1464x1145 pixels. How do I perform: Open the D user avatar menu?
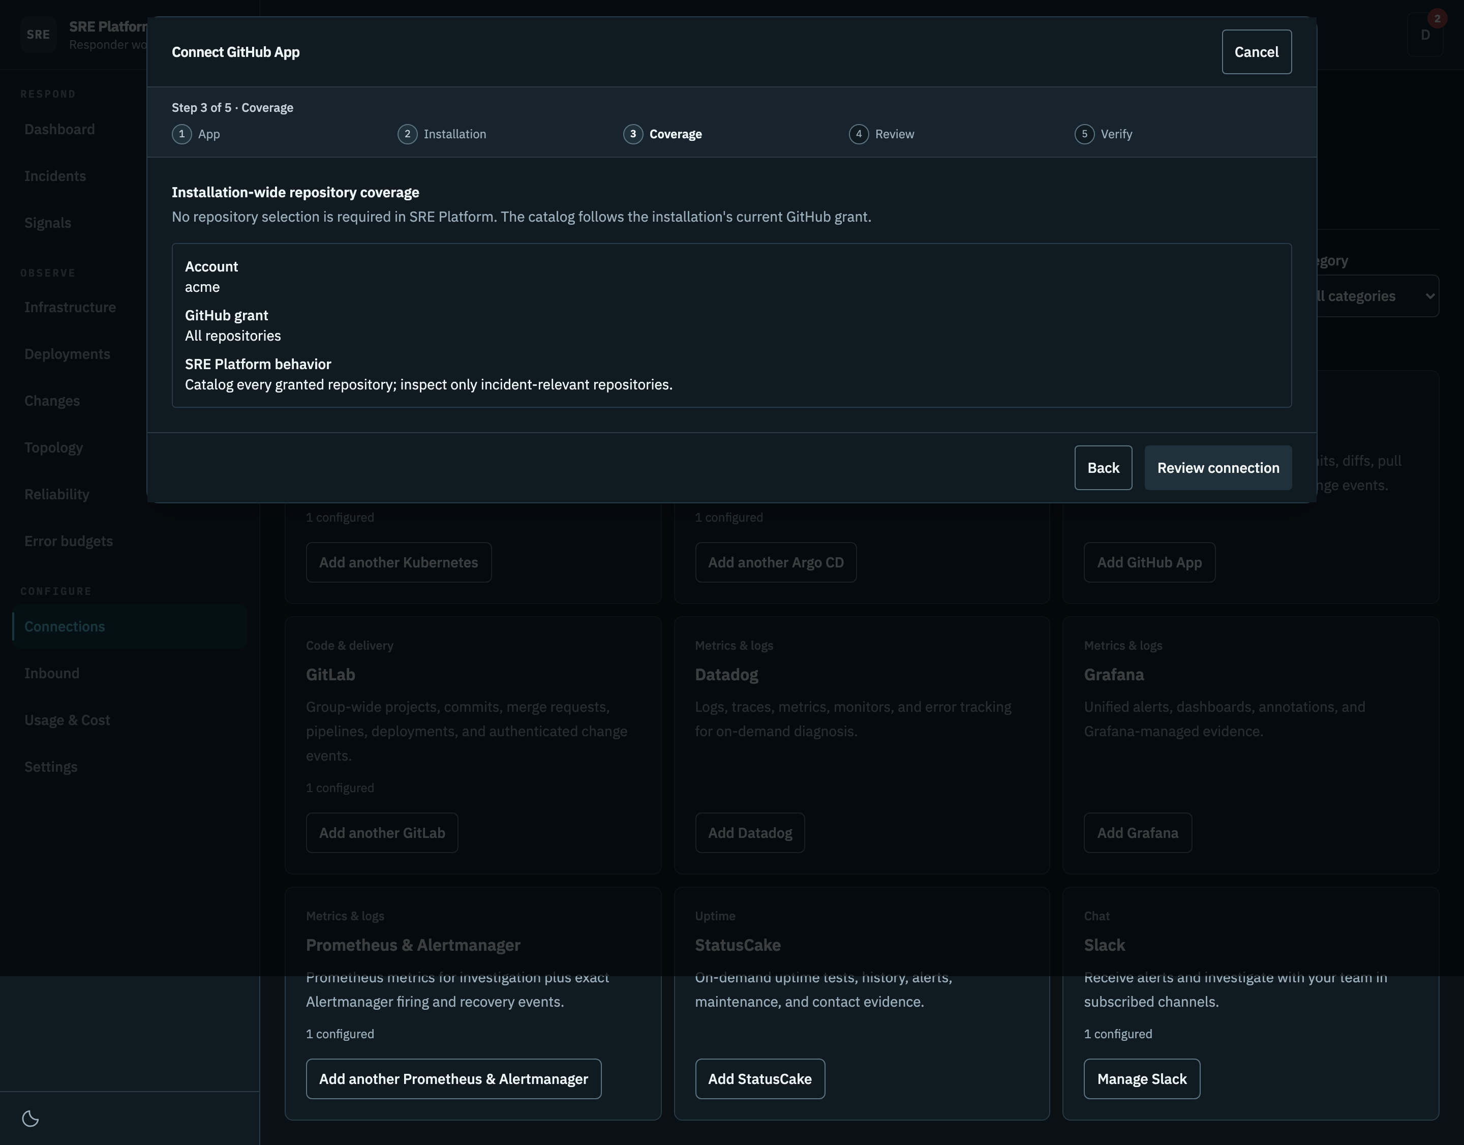tap(1425, 34)
